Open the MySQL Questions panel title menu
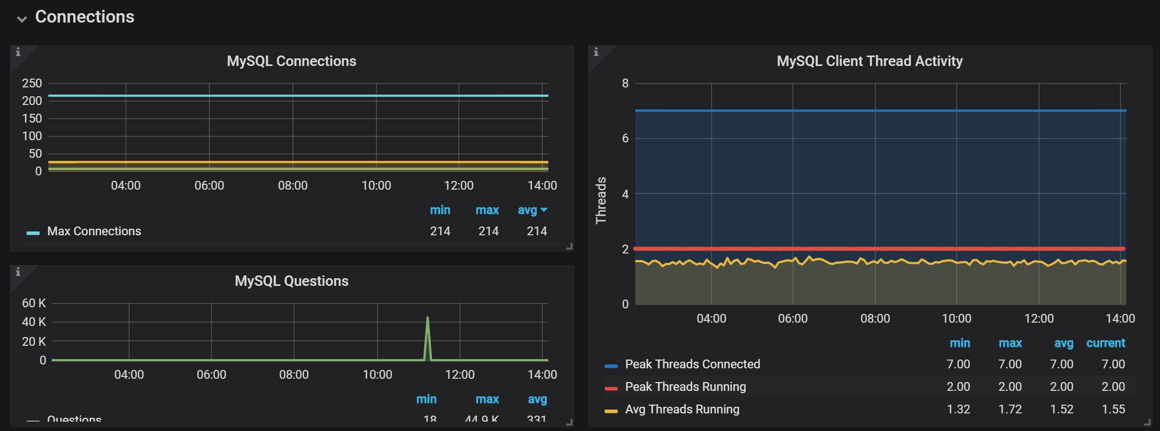 [x=291, y=281]
